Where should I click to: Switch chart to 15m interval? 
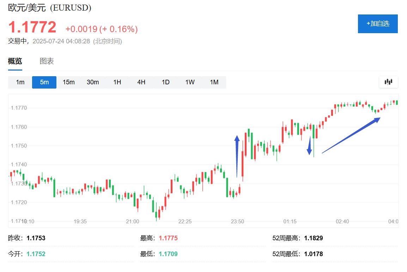tap(68, 82)
